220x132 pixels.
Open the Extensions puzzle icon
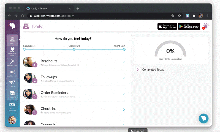tap(194, 16)
